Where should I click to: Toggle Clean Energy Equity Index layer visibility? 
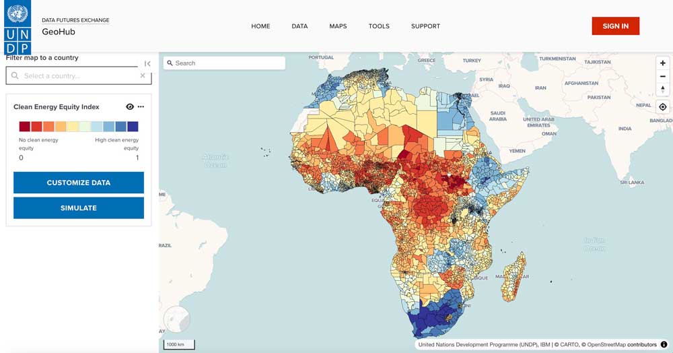click(130, 107)
